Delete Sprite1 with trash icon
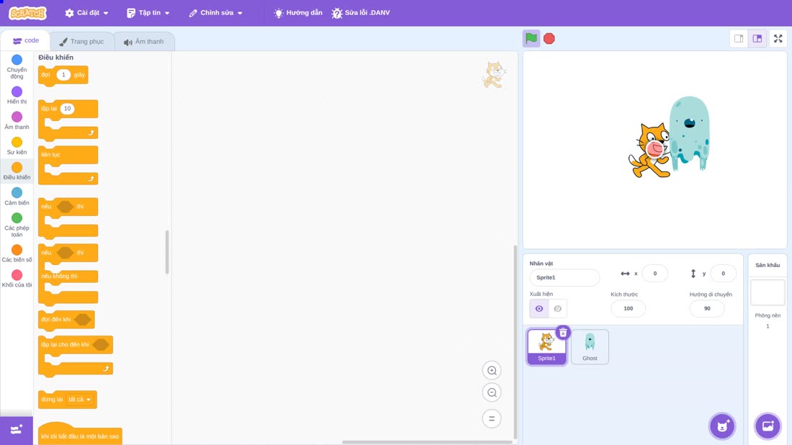Viewport: 792px width, 445px height. tap(563, 333)
